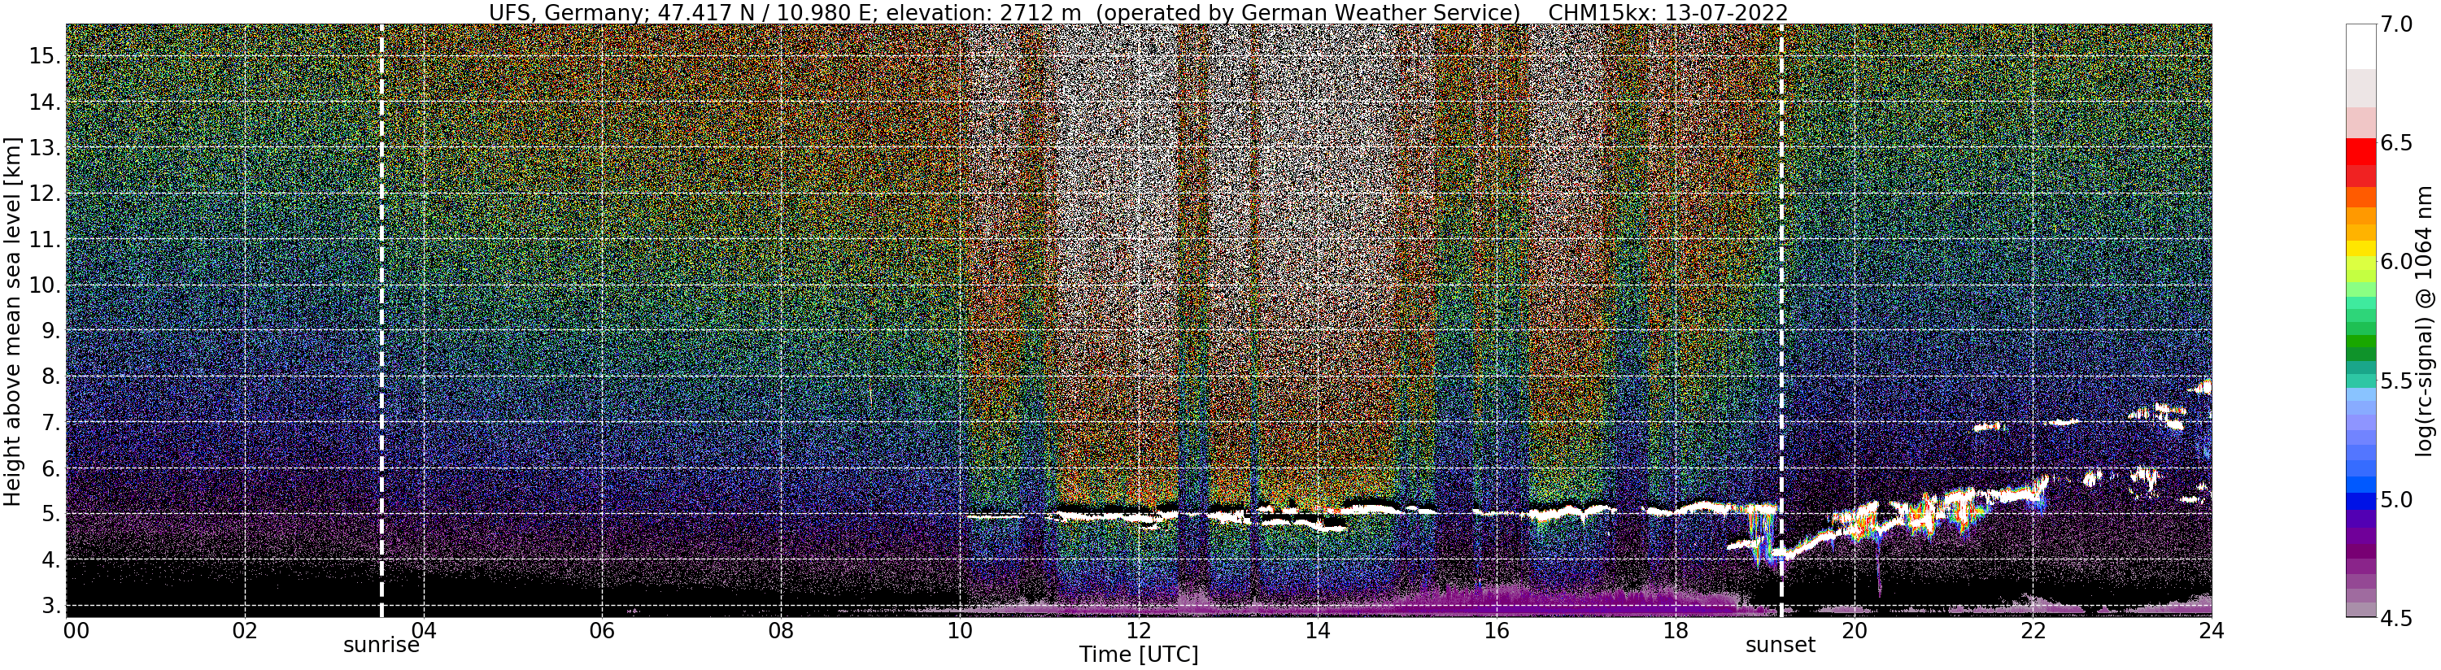Click the x-axis tick label '24'
This screenshot has width=2441, height=670.
tap(2211, 630)
